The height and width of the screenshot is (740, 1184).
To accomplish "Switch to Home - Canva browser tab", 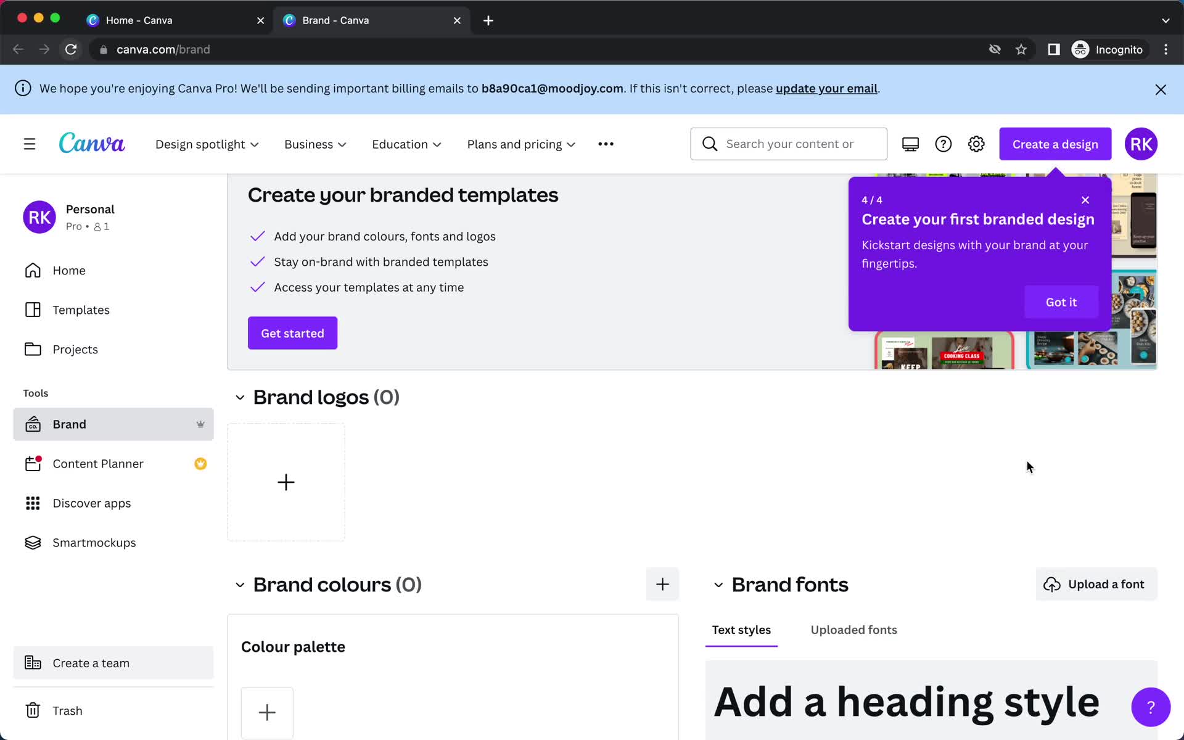I will [x=175, y=20].
